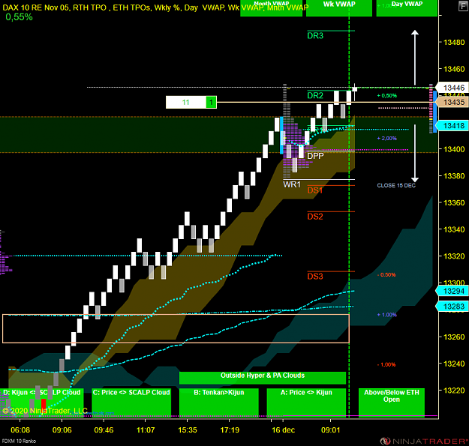Viewport: 469px width, 446px height.
Task: Click the 17:19 time axis label
Action: coord(230,430)
